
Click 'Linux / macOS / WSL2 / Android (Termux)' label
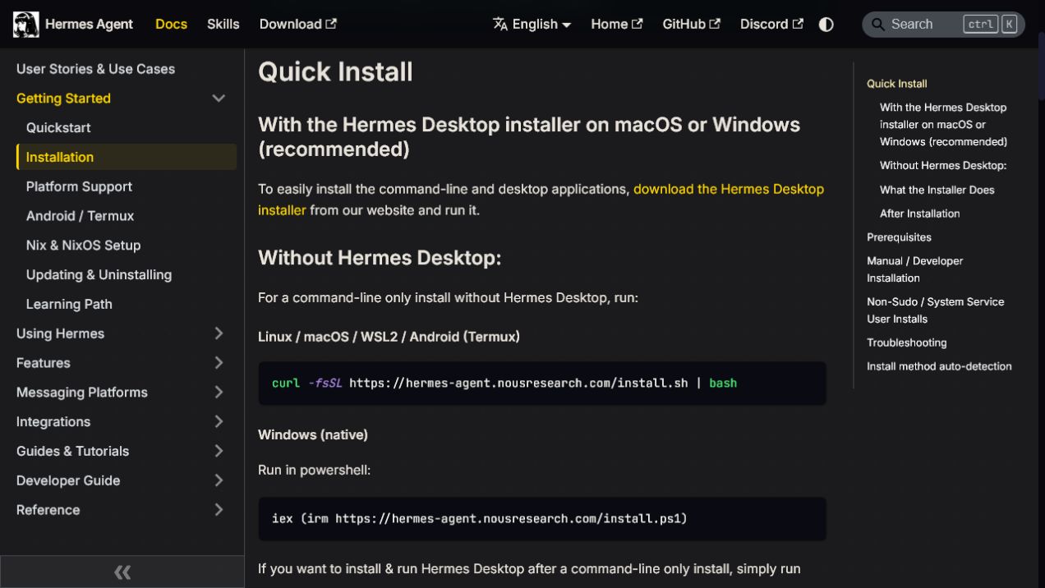coord(389,337)
